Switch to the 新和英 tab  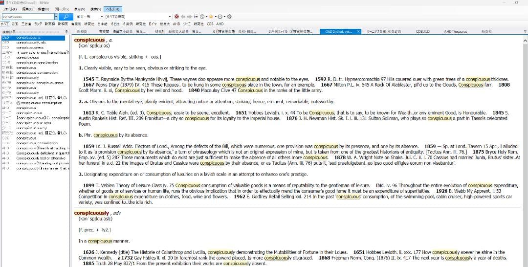pos(82,32)
